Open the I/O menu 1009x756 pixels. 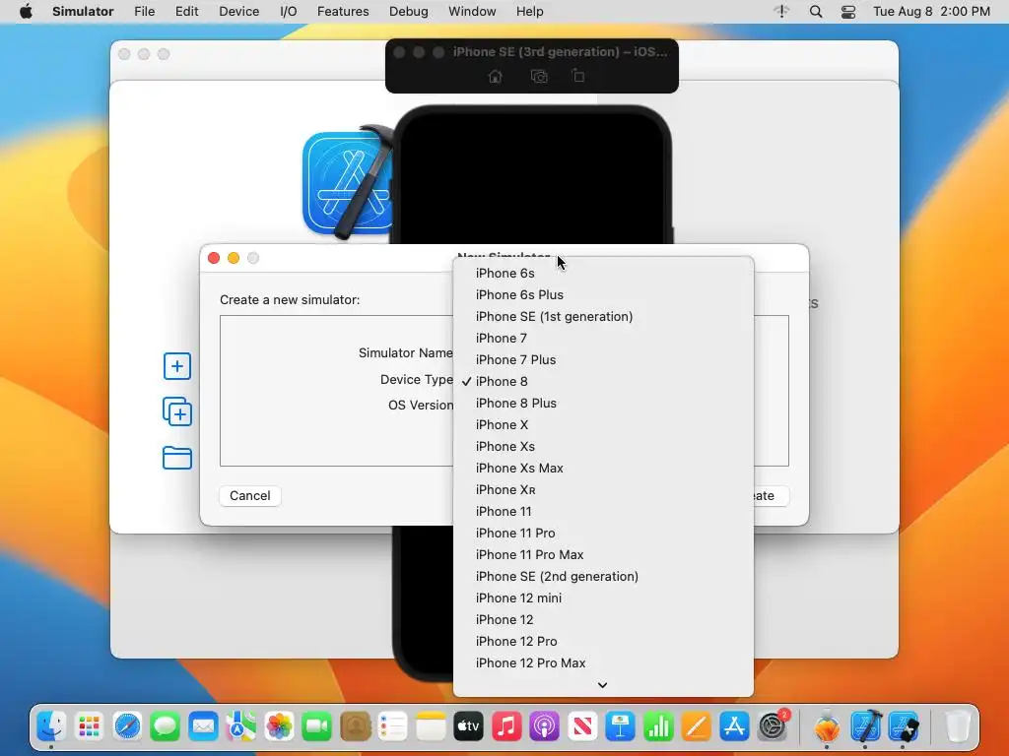(x=289, y=12)
